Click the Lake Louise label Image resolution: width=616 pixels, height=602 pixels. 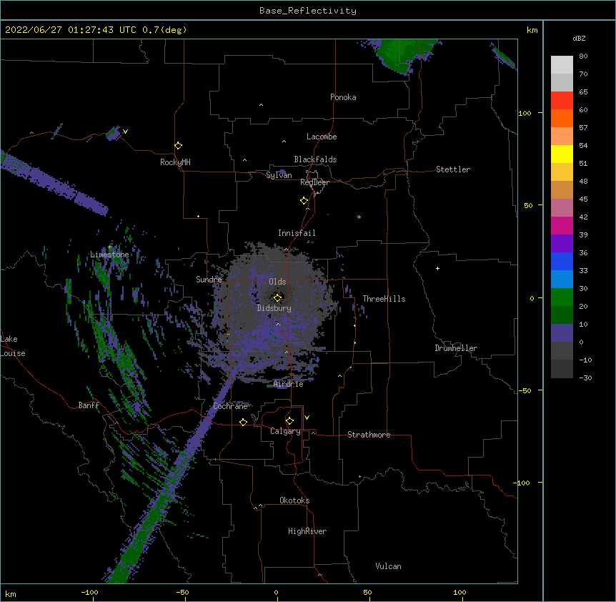[11, 346]
